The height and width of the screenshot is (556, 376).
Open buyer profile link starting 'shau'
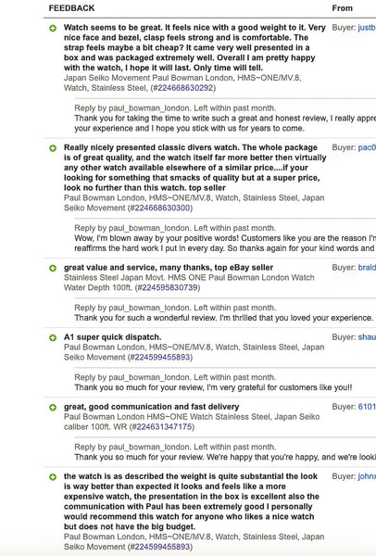pyautogui.click(x=367, y=337)
